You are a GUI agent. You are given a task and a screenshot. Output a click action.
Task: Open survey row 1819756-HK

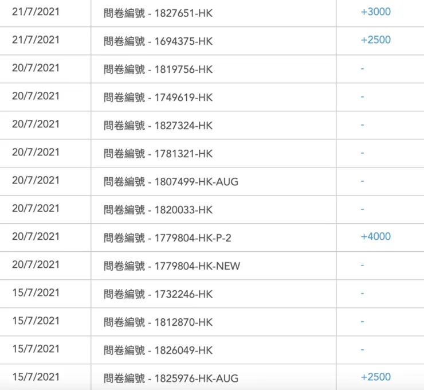158,69
